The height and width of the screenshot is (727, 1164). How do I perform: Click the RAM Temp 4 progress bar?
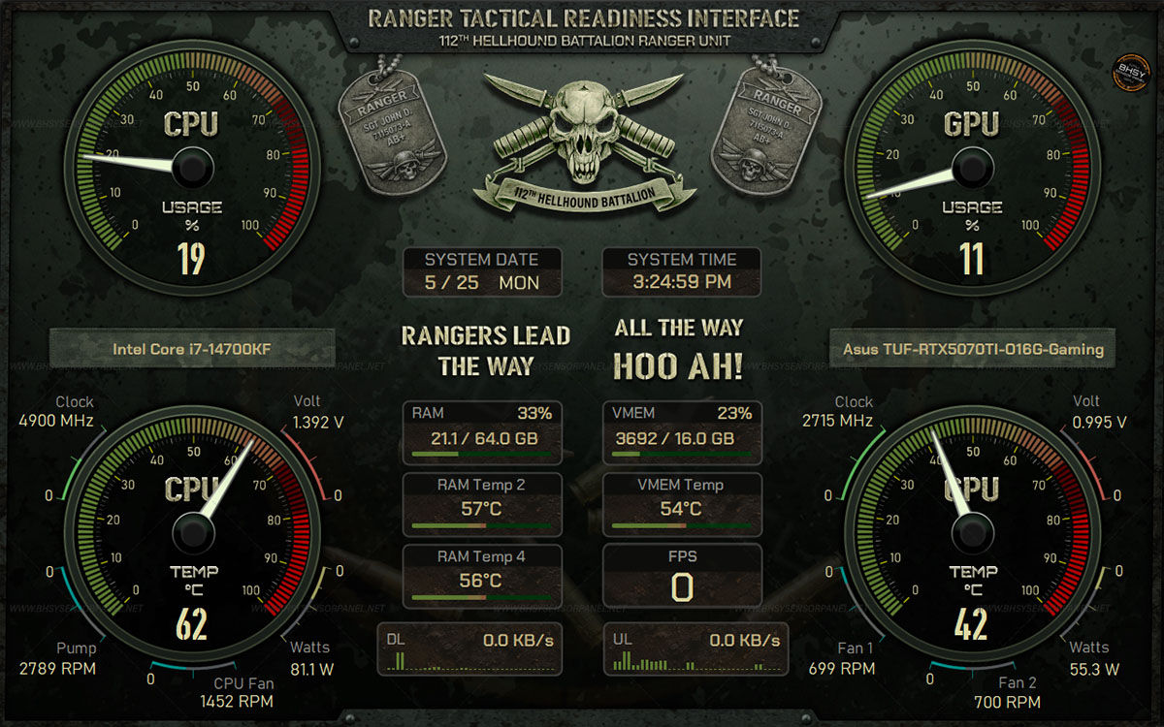(x=482, y=597)
